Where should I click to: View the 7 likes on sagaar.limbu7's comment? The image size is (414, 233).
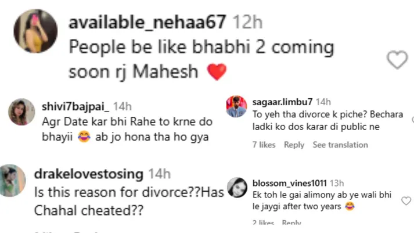pyautogui.click(x=264, y=145)
